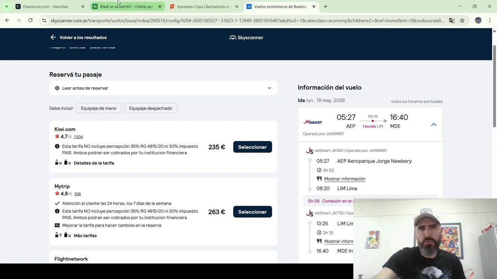The height and width of the screenshot is (279, 497).
Task: Click the Flightnetwork provider name
Action: [71, 259]
